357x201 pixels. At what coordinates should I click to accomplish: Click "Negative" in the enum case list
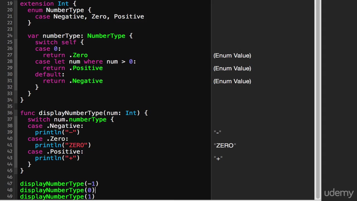click(68, 16)
